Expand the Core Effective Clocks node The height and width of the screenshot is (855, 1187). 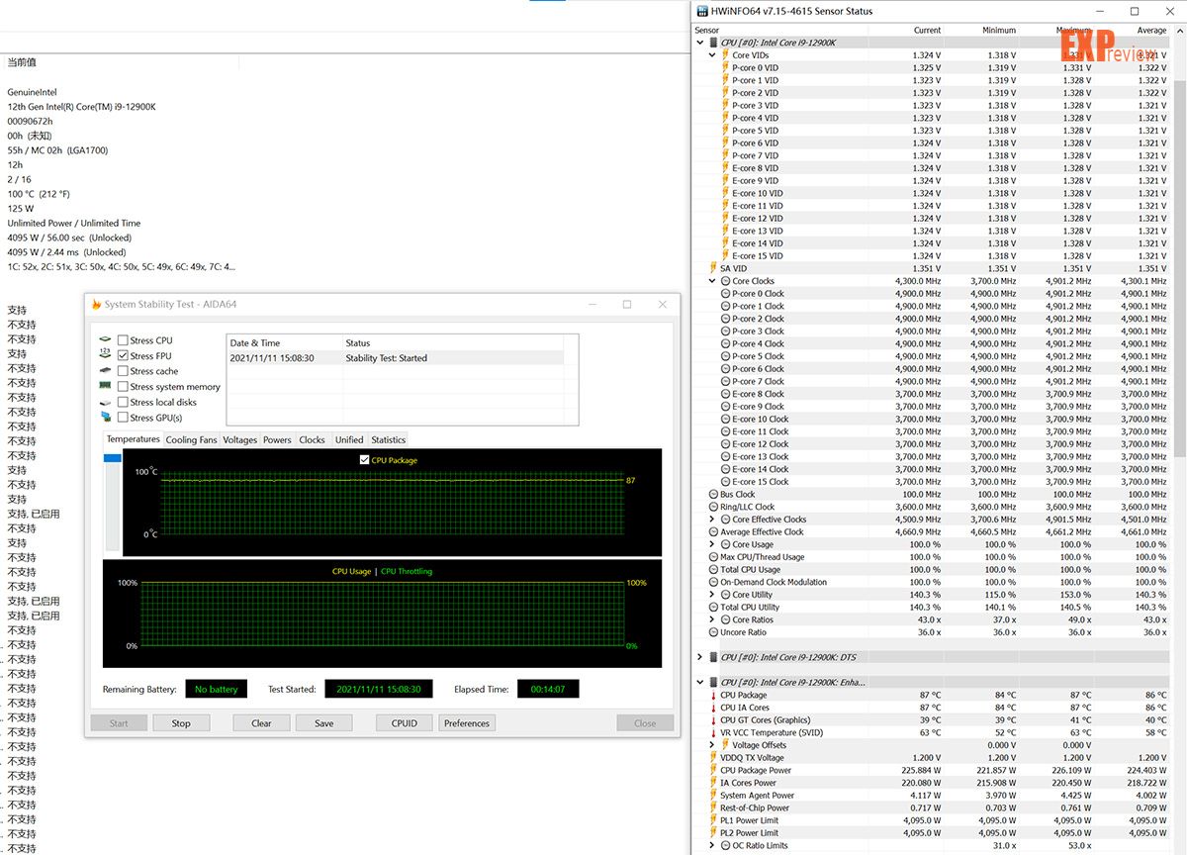(x=712, y=520)
